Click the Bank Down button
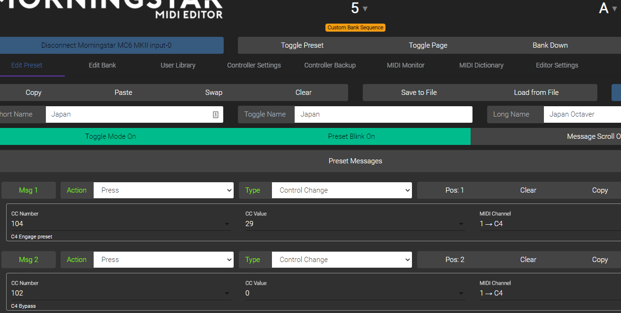The height and width of the screenshot is (313, 621). pos(550,45)
